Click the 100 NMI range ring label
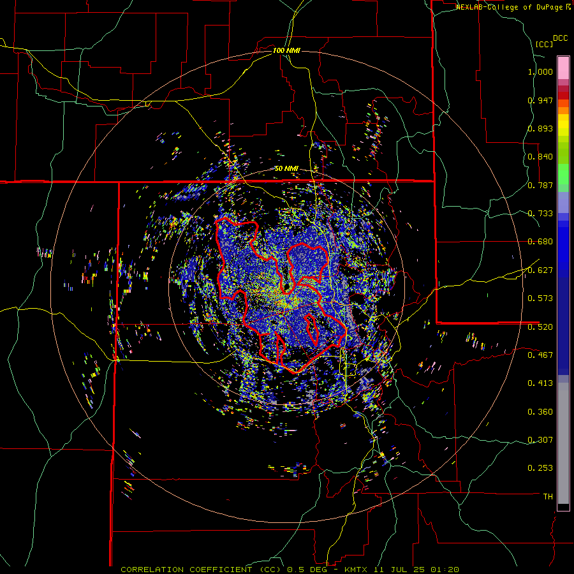 click(x=286, y=50)
